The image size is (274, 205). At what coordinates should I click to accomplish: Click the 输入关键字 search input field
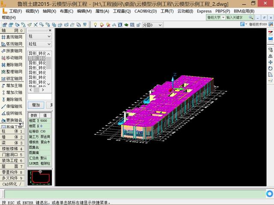(x=239, y=18)
